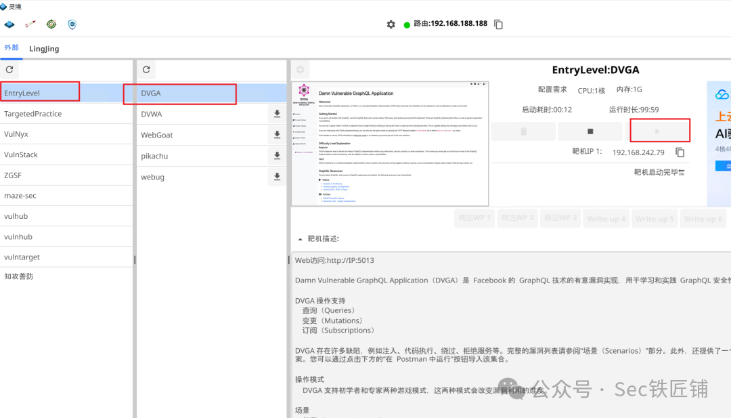Click the disabled gear above the preview
The height and width of the screenshot is (418, 731).
[301, 70]
